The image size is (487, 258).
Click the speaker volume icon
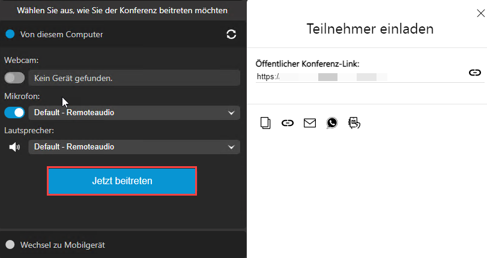click(14, 147)
